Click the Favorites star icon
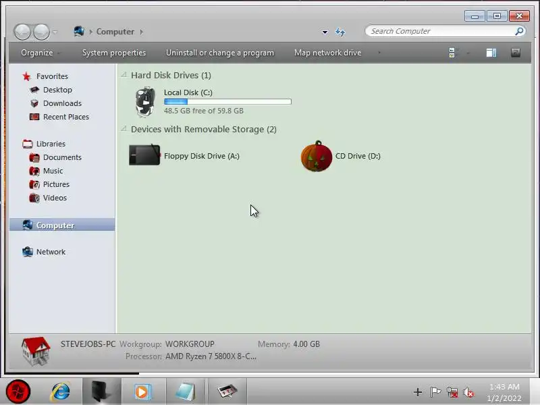The image size is (540, 405). tap(26, 76)
